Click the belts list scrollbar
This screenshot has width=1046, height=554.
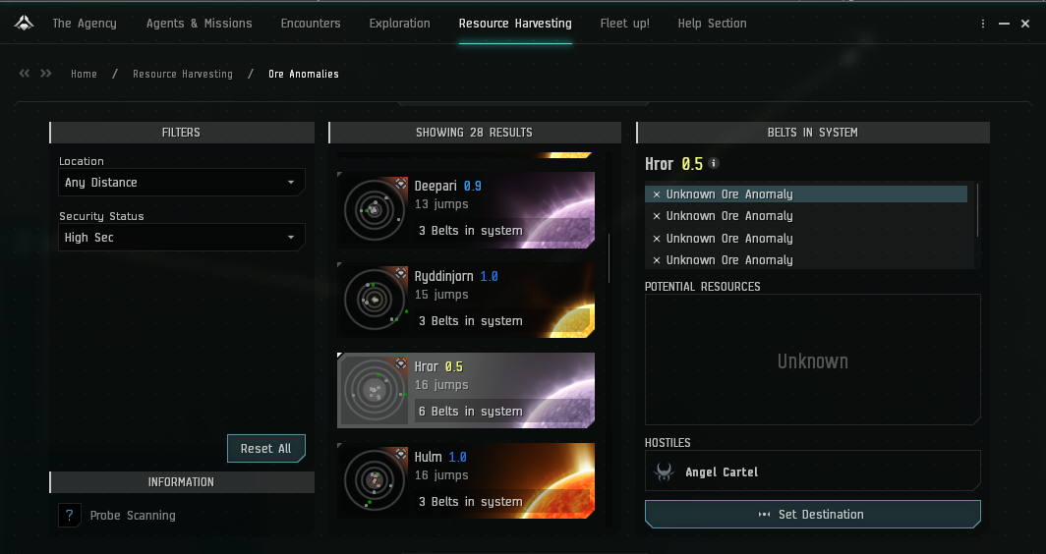pos(978,210)
